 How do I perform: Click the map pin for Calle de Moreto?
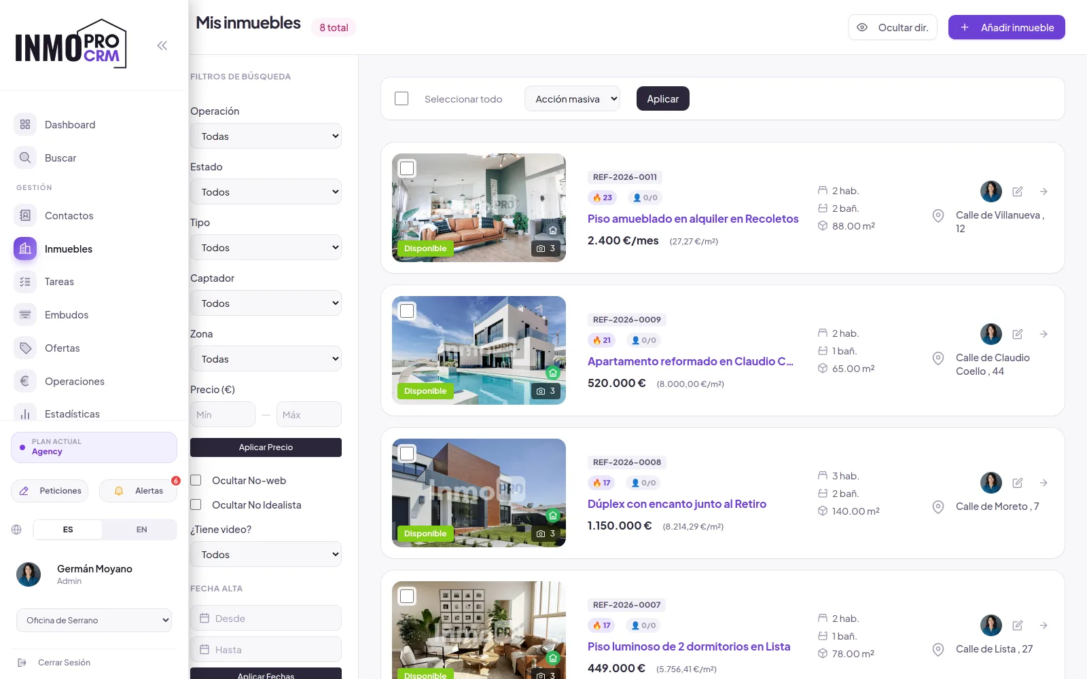click(x=938, y=507)
